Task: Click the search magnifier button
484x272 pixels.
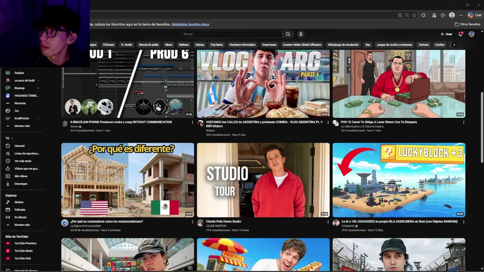Action: 288,34
